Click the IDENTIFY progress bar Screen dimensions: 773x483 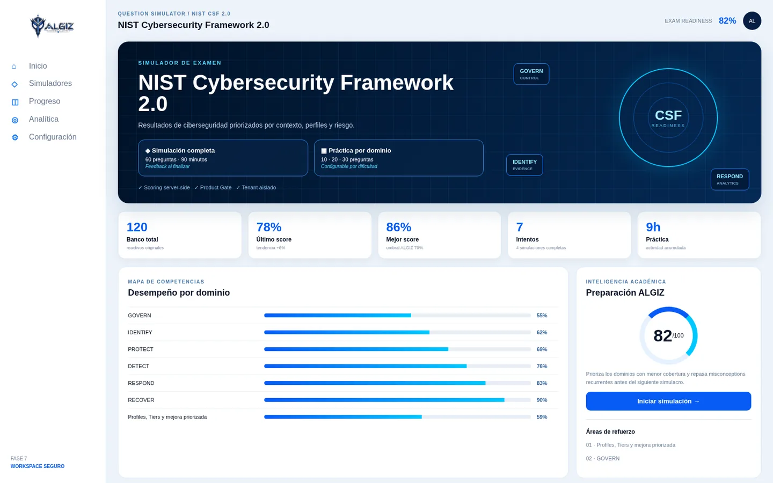point(397,332)
